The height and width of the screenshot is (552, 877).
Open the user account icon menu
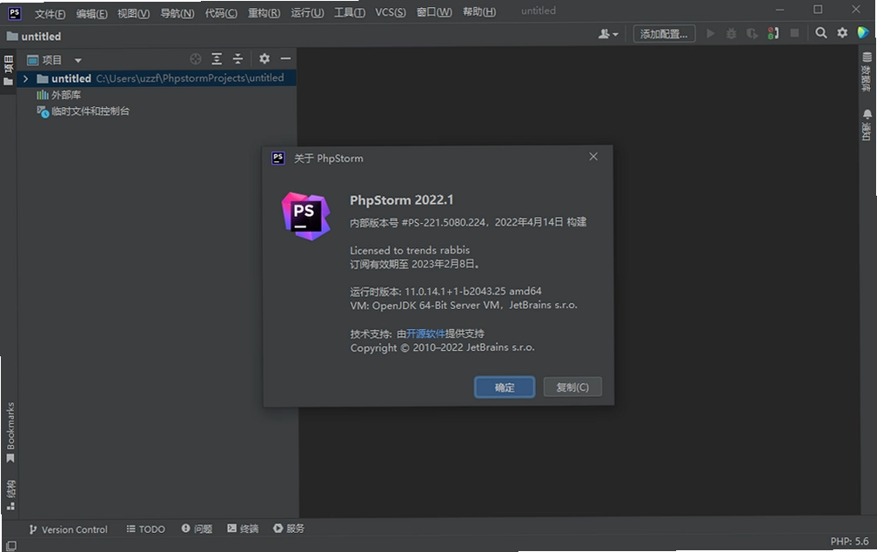click(x=608, y=34)
